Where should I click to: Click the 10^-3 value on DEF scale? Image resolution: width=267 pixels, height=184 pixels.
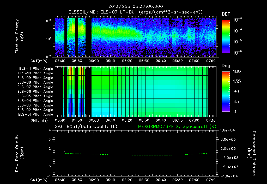237,20
